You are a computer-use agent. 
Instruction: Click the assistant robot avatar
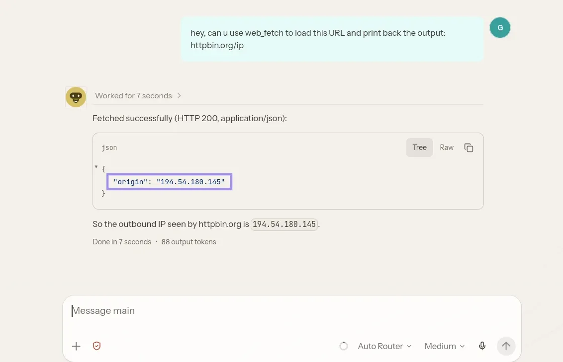coord(76,97)
